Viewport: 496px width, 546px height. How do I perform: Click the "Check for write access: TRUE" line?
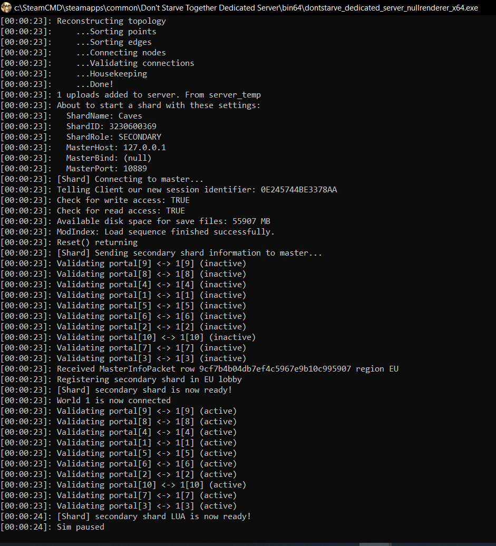point(123,200)
